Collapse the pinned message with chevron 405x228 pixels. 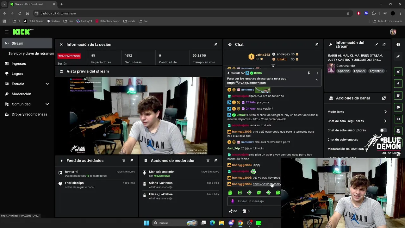point(317,80)
